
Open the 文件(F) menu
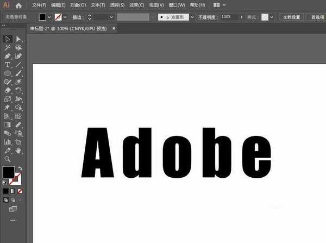click(x=39, y=5)
